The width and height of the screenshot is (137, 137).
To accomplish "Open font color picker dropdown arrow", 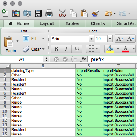I will tap(134, 49).
